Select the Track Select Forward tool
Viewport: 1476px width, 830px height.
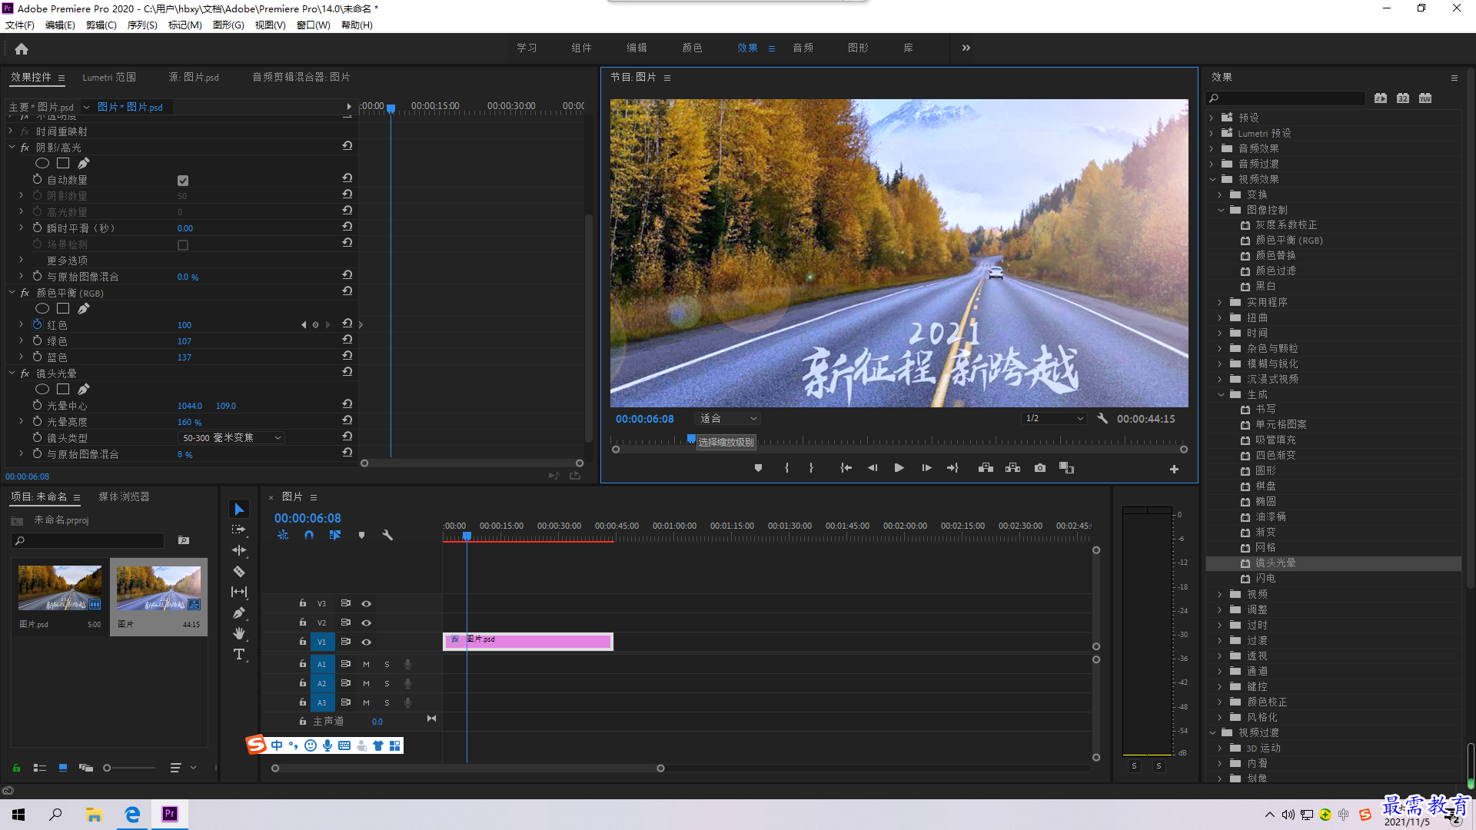coord(239,530)
